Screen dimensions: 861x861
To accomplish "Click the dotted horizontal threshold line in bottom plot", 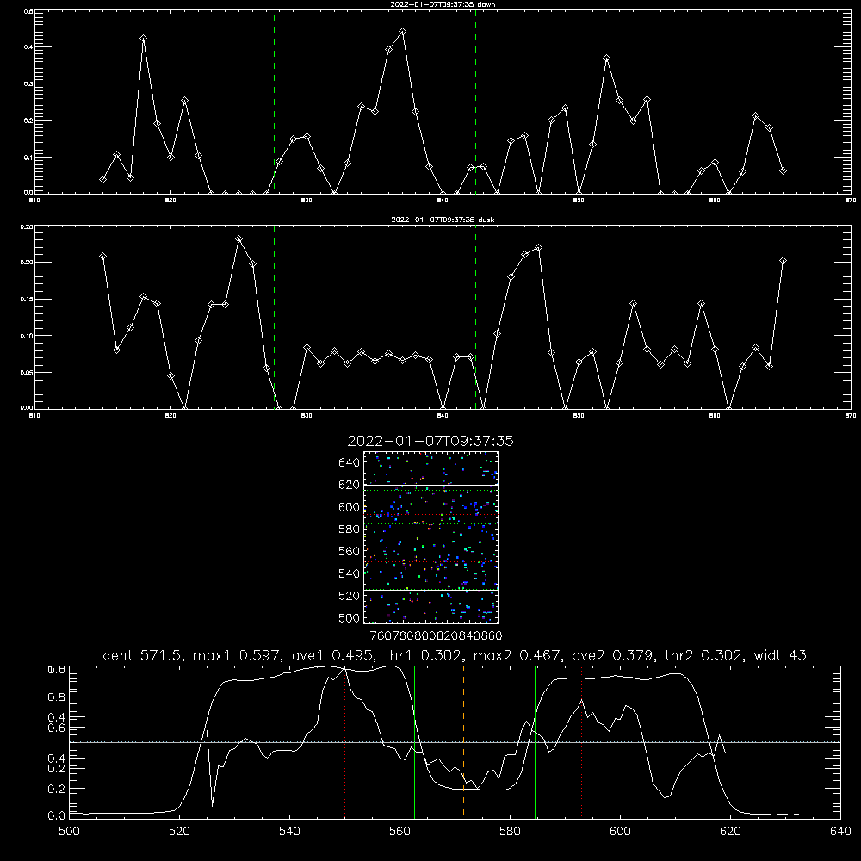I will [x=455, y=742].
